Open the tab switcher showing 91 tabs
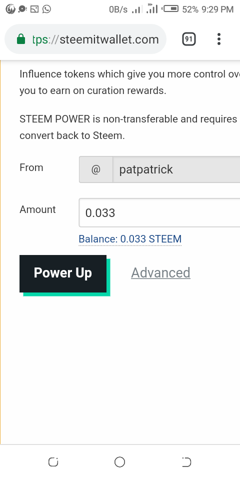This screenshot has width=240, height=480. (x=189, y=39)
